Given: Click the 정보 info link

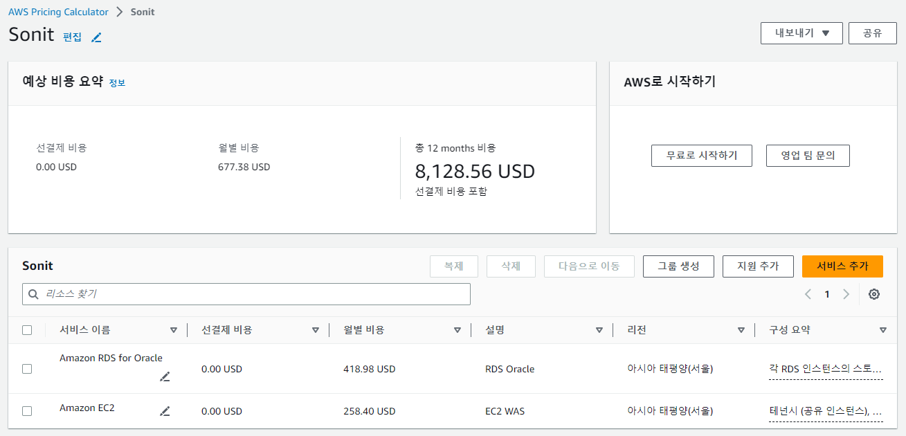Looking at the screenshot, I should click(117, 83).
